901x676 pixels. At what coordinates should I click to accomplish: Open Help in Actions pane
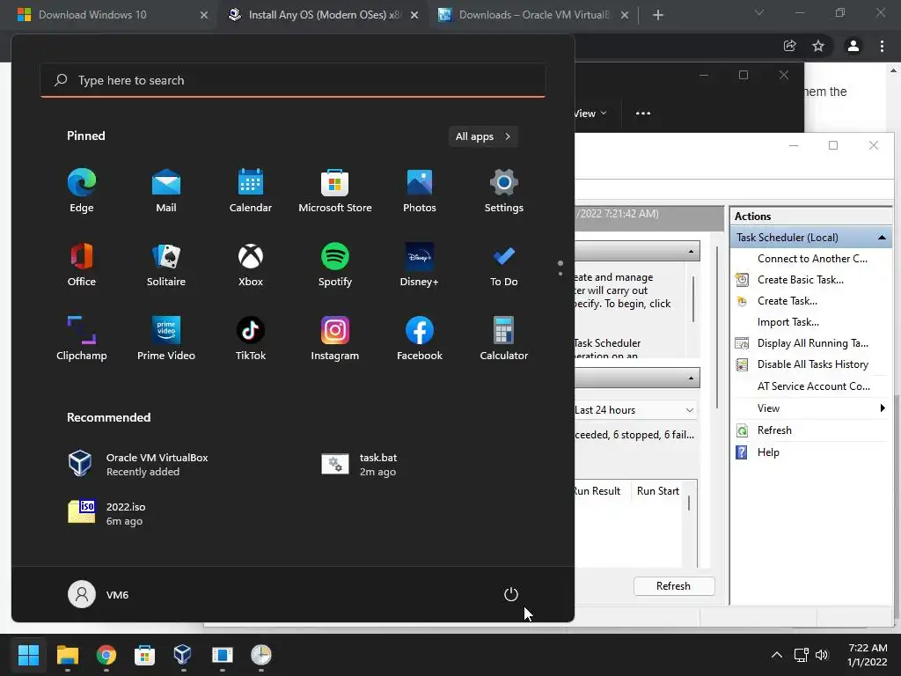pos(767,452)
